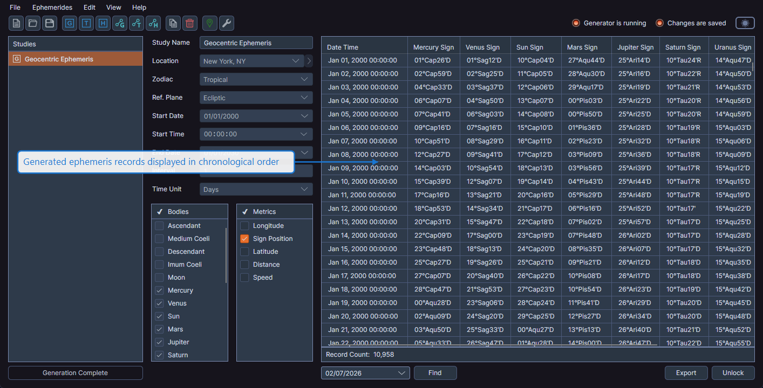Open an existing study file
The image size is (763, 388).
point(32,23)
